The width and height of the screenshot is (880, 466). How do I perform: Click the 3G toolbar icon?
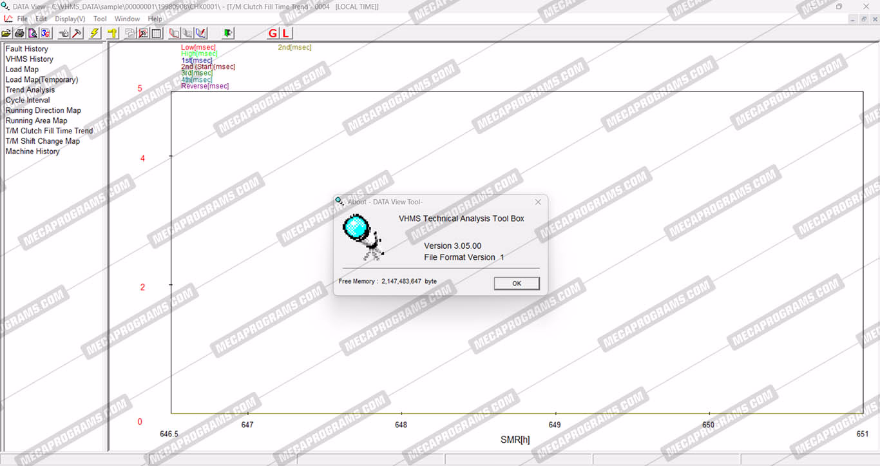click(44, 34)
